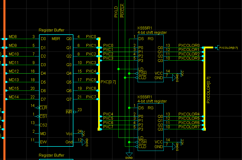Click the DGND triangle next to MBR Gnd pin 12
This screenshot has height=160, width=242.
pos(84,142)
